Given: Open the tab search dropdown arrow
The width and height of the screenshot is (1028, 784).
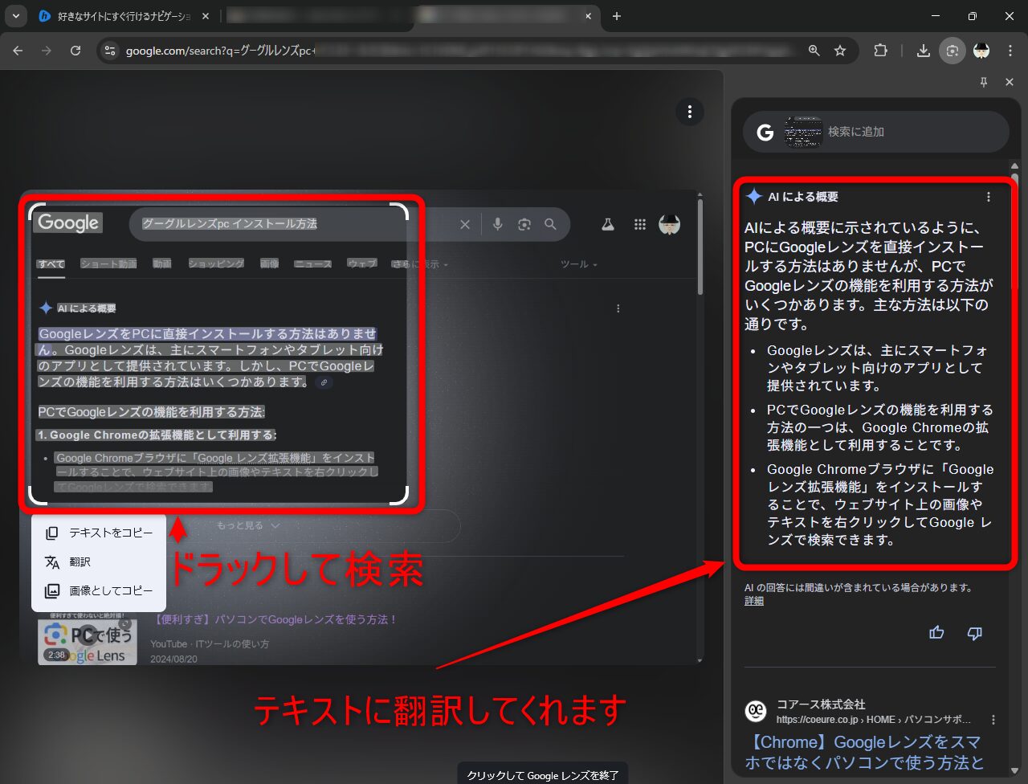Looking at the screenshot, I should pyautogui.click(x=16, y=16).
